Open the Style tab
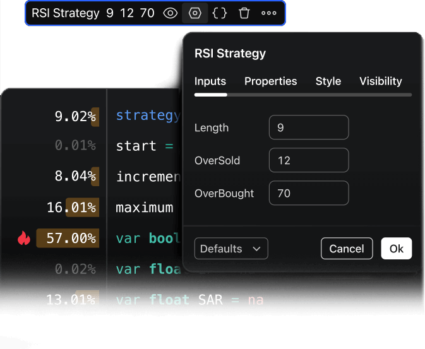 pos(328,81)
